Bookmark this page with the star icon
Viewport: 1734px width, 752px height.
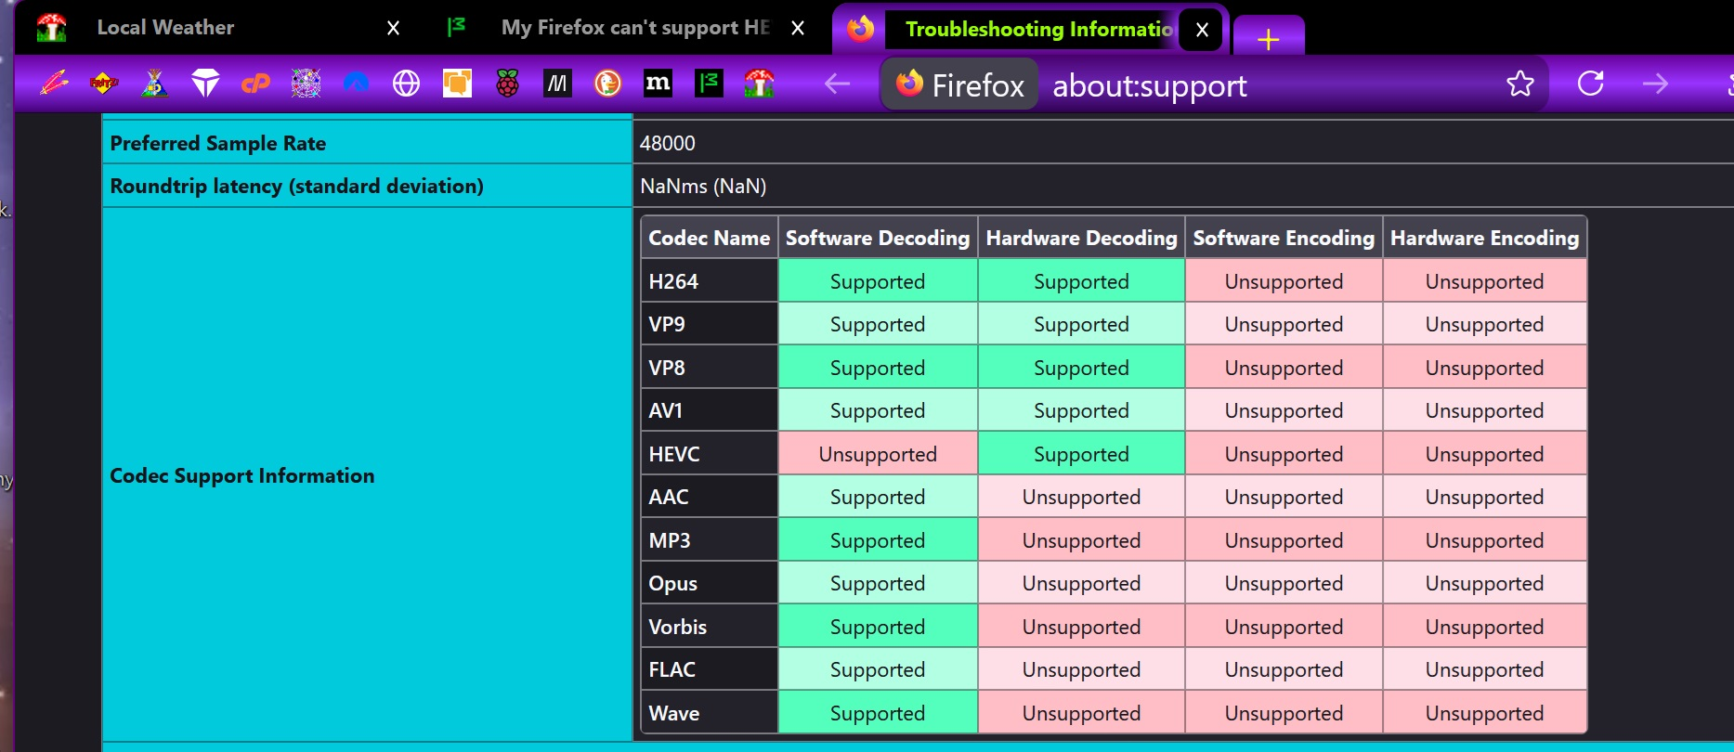pos(1520,84)
